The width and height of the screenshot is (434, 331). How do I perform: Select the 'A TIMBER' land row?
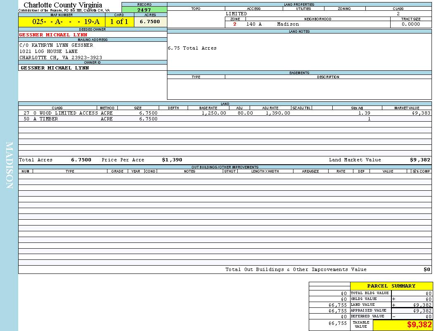point(41,119)
